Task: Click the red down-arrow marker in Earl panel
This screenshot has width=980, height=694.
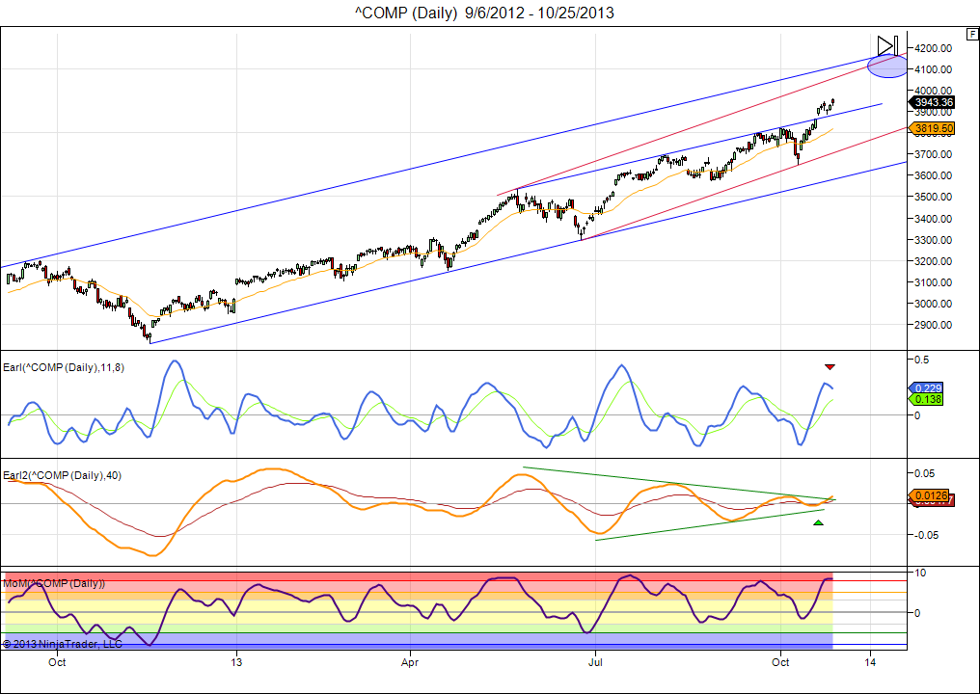Action: pos(829,367)
